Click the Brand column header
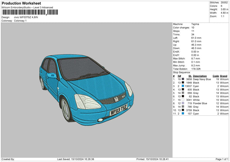The height and width of the screenshot is (162, 230). (x=224, y=76)
